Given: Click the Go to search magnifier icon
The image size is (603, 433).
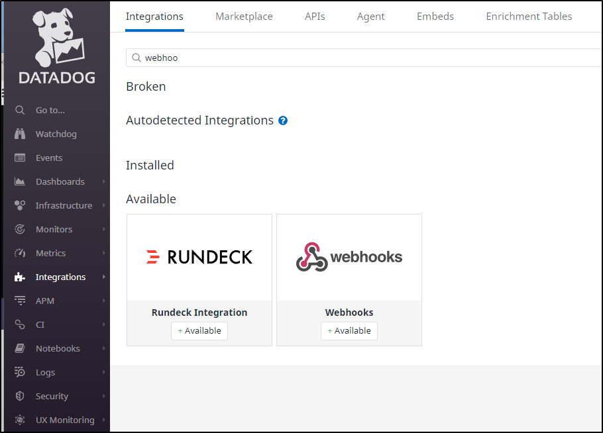Looking at the screenshot, I should pyautogui.click(x=20, y=111).
